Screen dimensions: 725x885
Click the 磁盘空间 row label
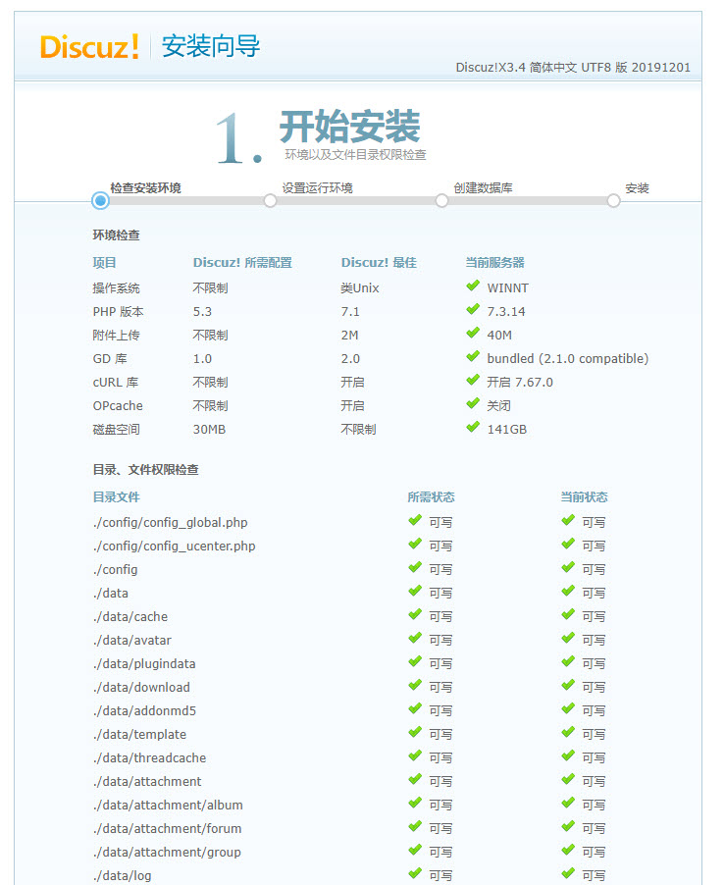(x=116, y=430)
